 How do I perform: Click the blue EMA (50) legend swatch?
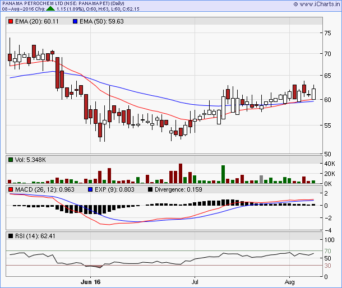click(75, 22)
